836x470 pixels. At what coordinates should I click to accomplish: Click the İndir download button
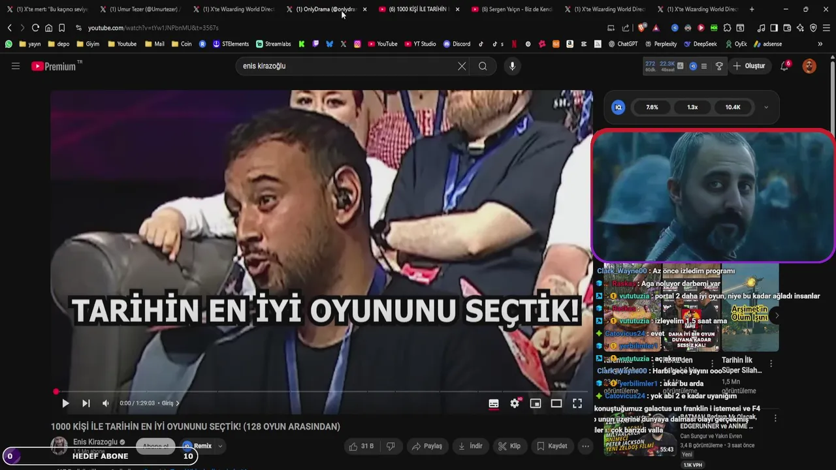pyautogui.click(x=470, y=446)
